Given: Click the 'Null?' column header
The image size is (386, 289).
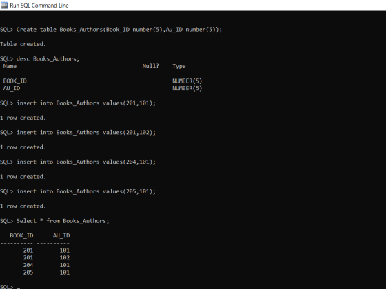Looking at the screenshot, I should tap(151, 66).
